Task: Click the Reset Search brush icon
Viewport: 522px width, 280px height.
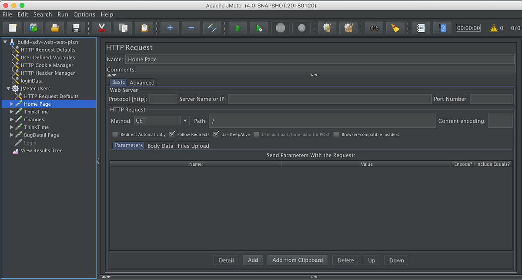Action: click(395, 28)
